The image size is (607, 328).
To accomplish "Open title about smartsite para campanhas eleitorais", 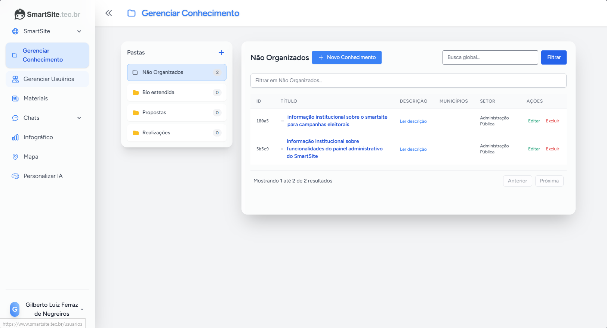I will pyautogui.click(x=337, y=121).
